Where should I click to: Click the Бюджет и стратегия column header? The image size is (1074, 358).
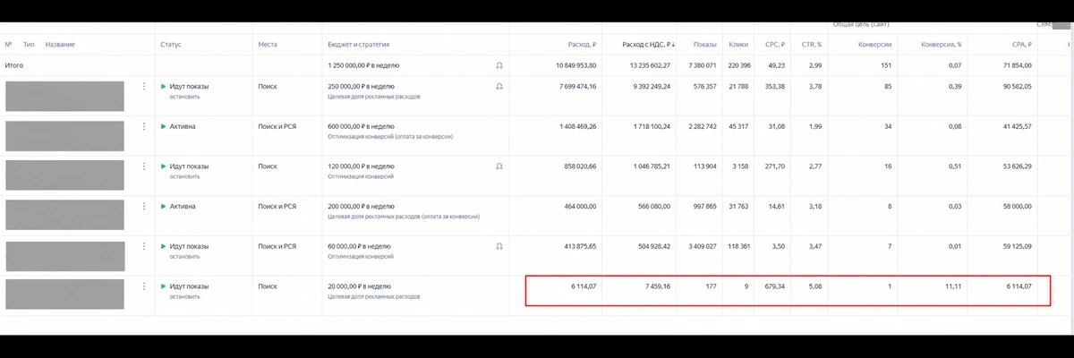tap(357, 44)
